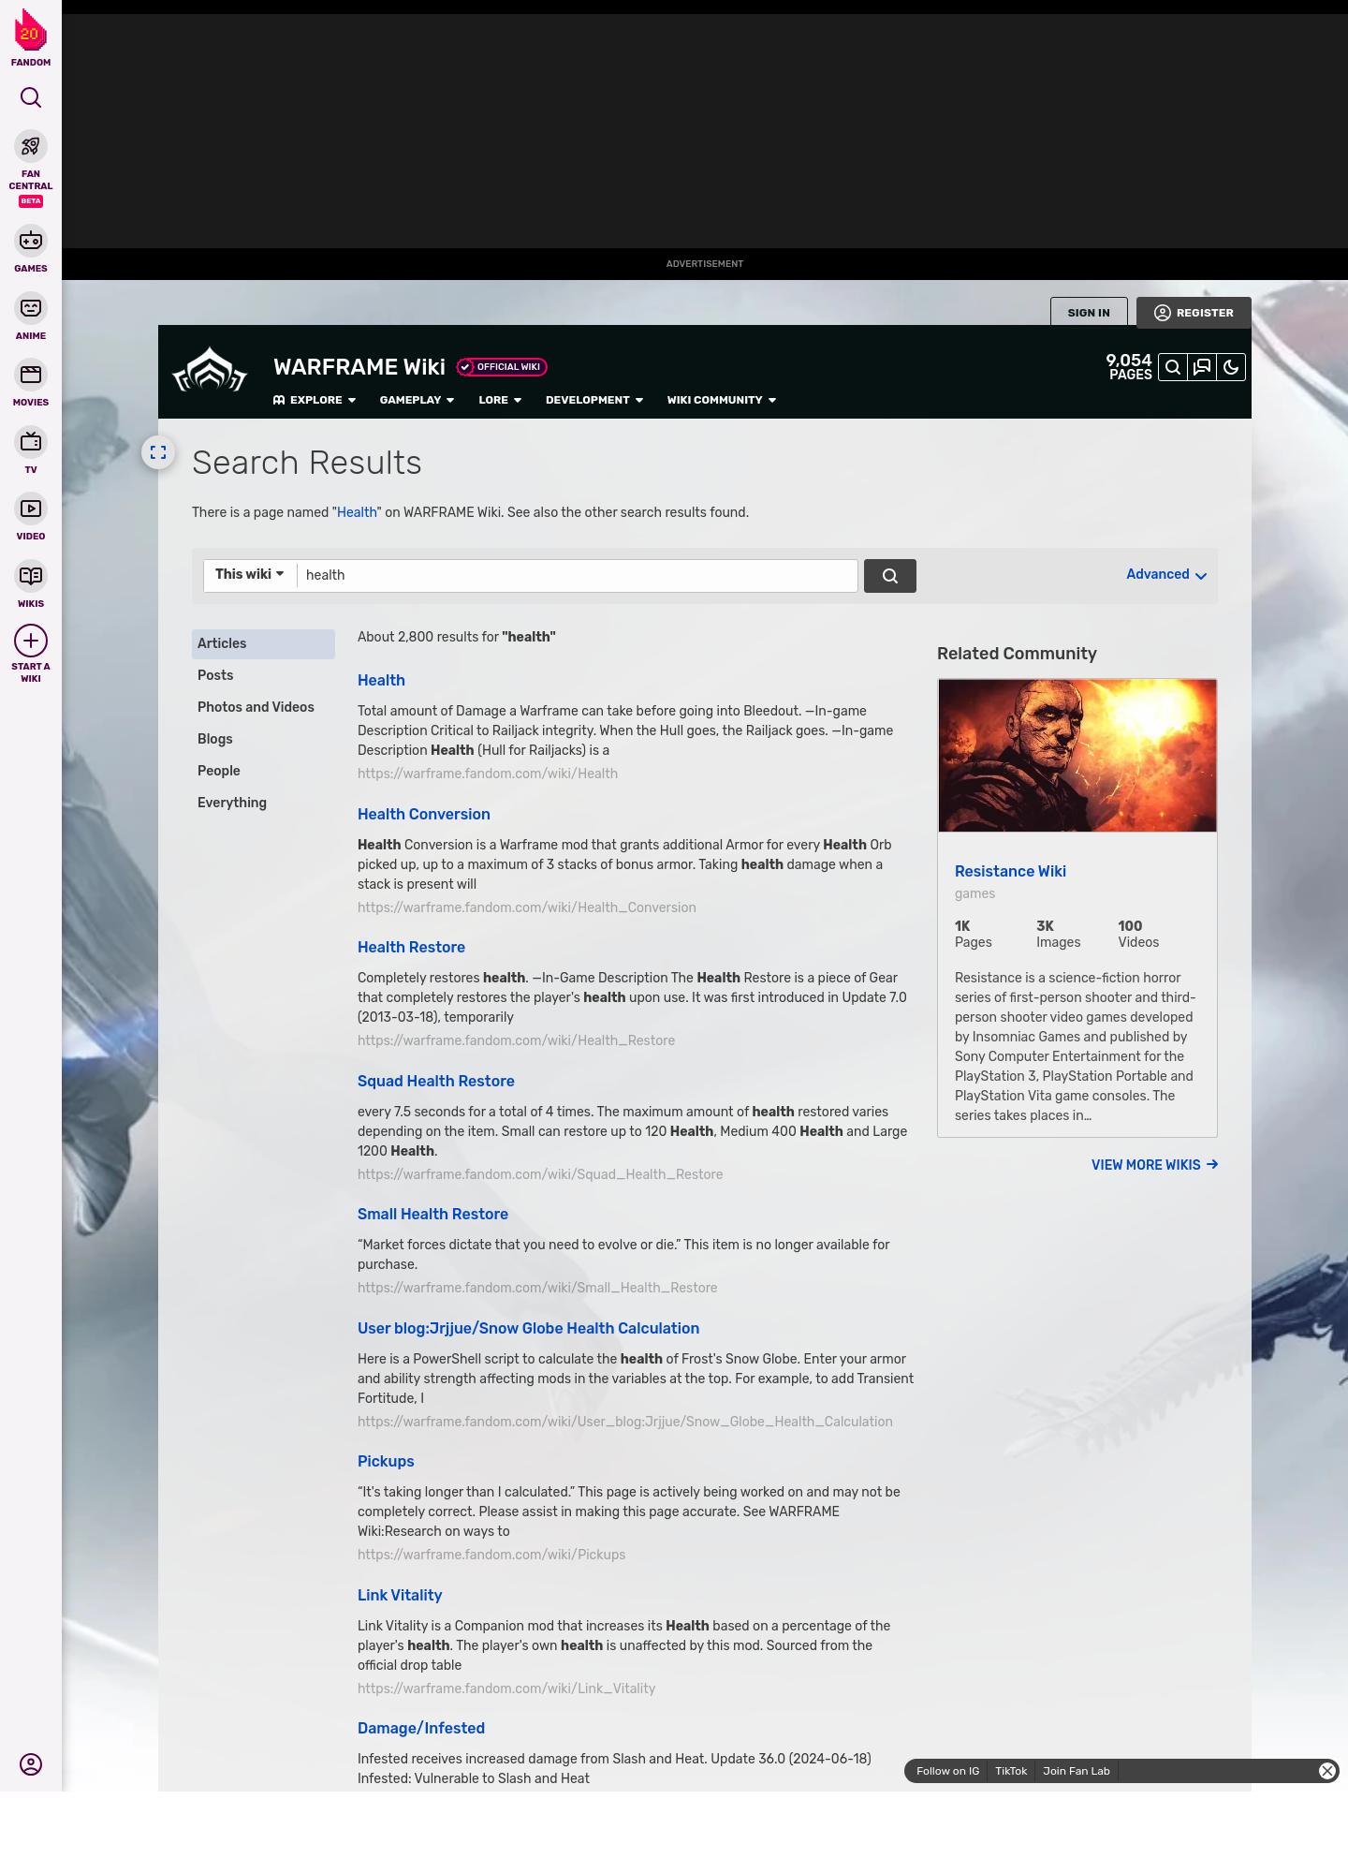Open the Anime sidebar icon
Screen dimensions: 1348x1873
pos(31,308)
